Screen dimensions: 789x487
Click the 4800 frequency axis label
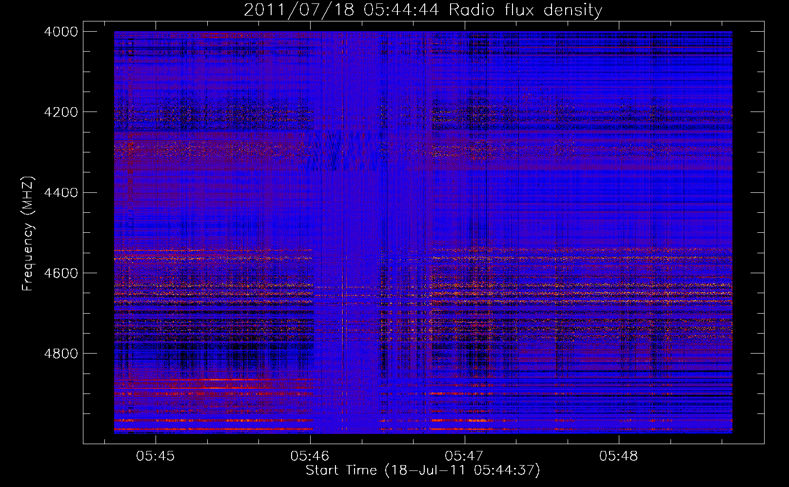click(60, 354)
